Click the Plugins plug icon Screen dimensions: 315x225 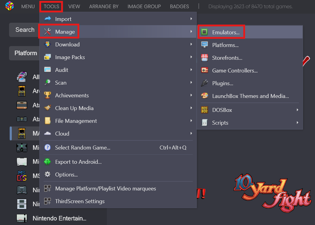[205, 83]
